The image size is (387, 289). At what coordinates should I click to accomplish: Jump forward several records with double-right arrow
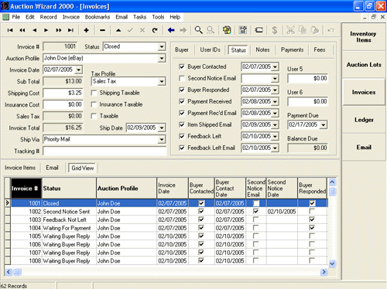pyautogui.click(x=59, y=30)
